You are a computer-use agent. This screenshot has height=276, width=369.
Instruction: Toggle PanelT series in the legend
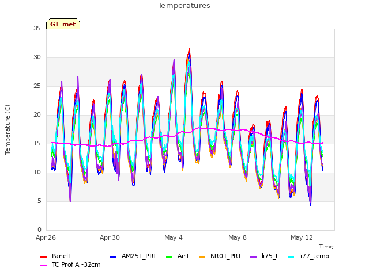(x=57, y=256)
